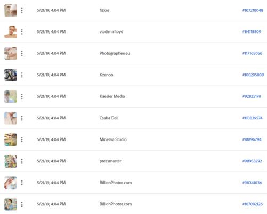This screenshot has width=267, height=214.
Task: Open asset link #92825170
Action: [x=252, y=96]
